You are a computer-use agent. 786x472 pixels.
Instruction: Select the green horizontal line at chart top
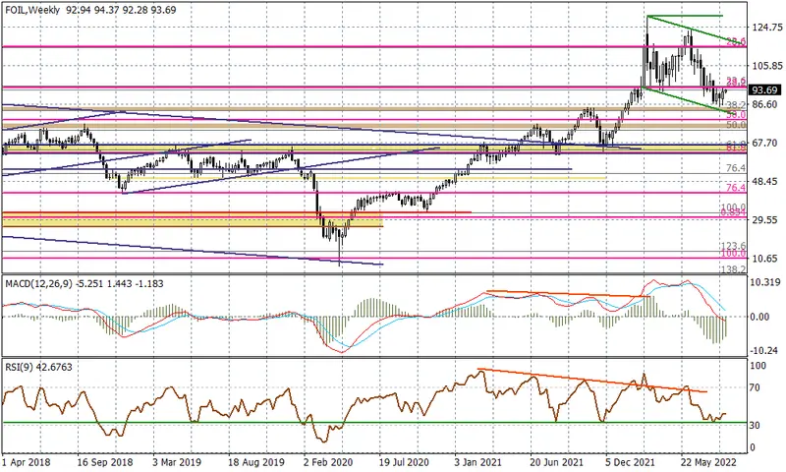685,16
